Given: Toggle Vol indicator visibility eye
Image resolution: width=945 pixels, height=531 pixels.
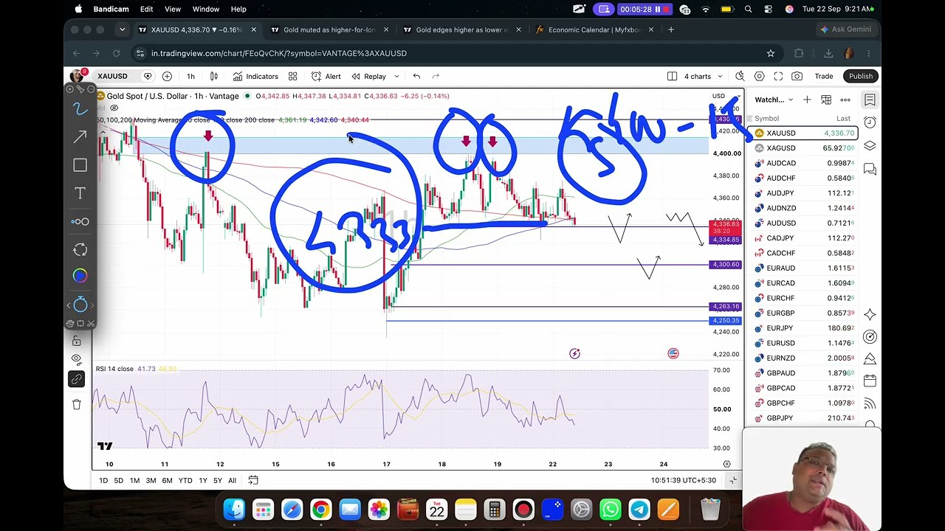Looking at the screenshot, I should 114,108.
